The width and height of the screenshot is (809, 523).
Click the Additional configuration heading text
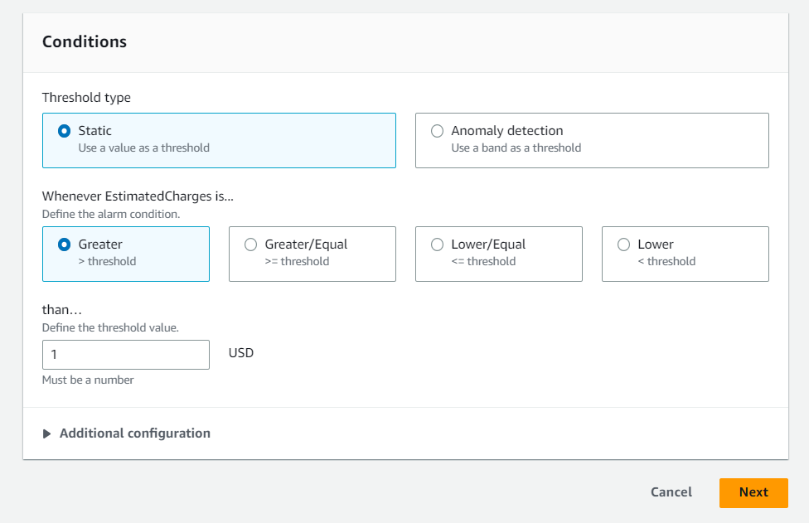[134, 433]
